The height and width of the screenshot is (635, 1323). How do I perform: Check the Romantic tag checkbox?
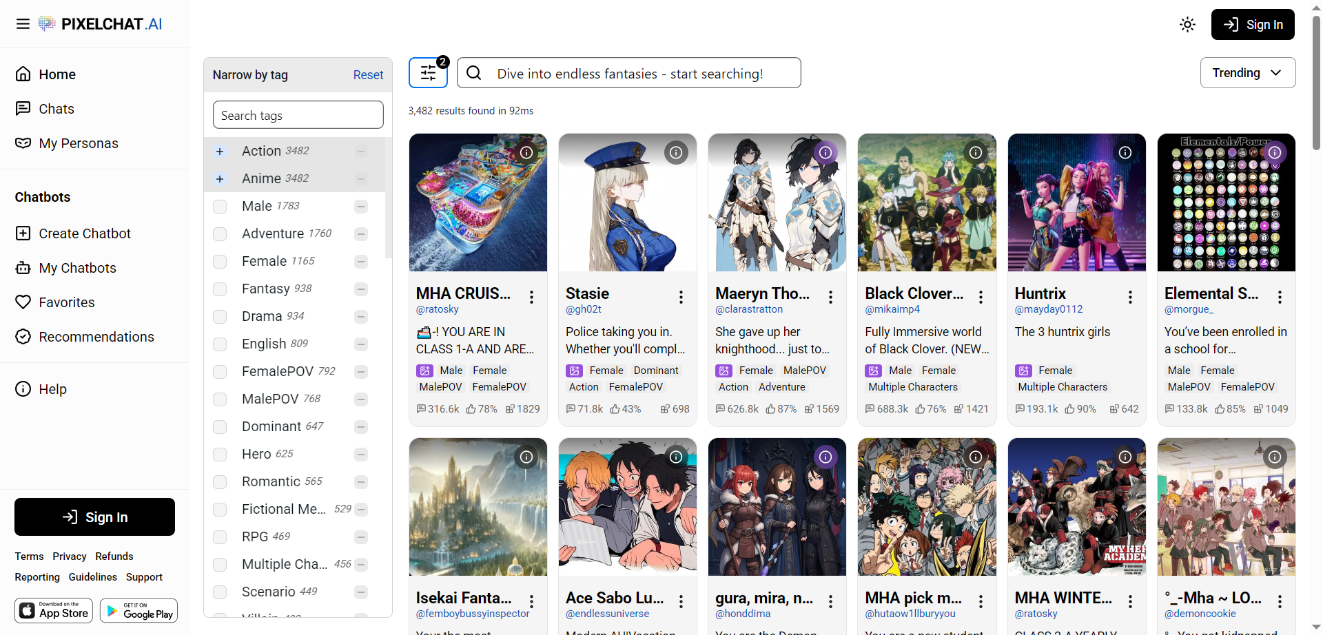click(x=220, y=482)
